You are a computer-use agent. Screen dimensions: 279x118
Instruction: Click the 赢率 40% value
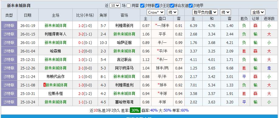pyautogui.click(x=154, y=110)
